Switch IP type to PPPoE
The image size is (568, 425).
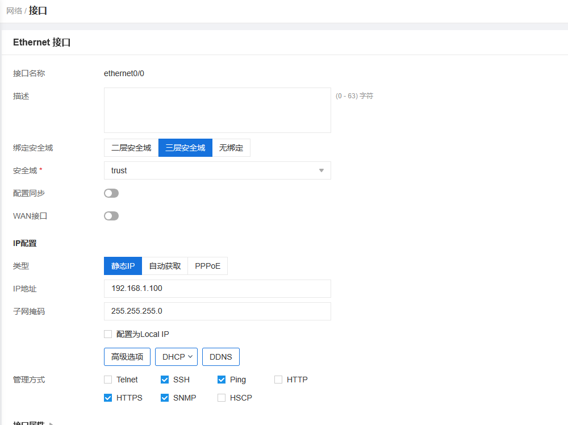coord(207,266)
